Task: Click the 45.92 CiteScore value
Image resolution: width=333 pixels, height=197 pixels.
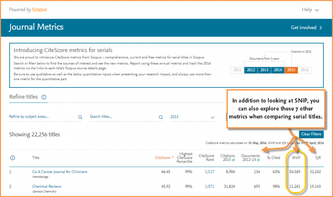Action: [166, 186]
